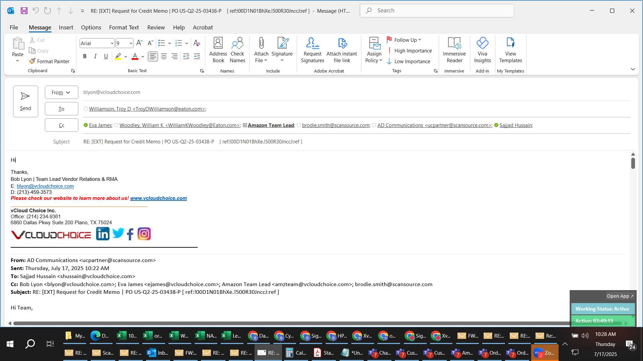Open bullet list dropdown arrow
The image size is (643, 361).
coord(169,43)
